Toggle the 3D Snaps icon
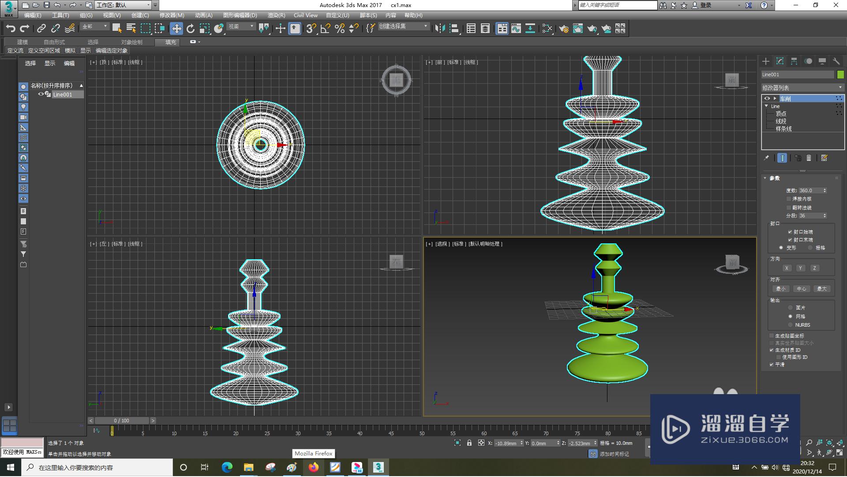Viewport: 847px width, 477px height. point(311,29)
